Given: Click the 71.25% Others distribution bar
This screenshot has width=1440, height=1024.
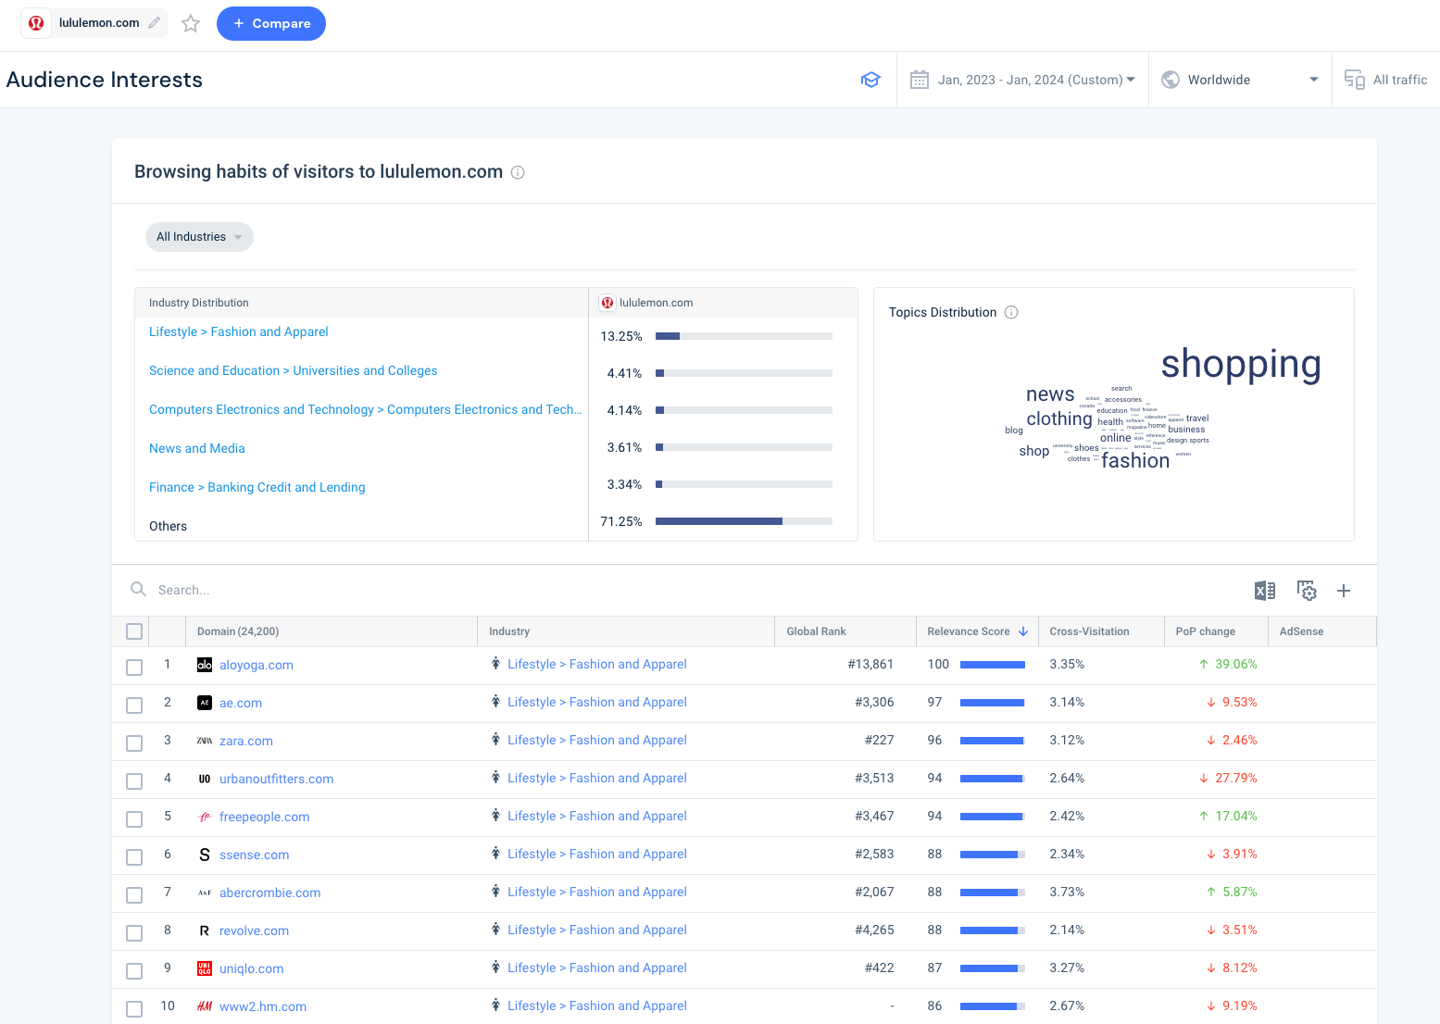Looking at the screenshot, I should click(x=744, y=521).
